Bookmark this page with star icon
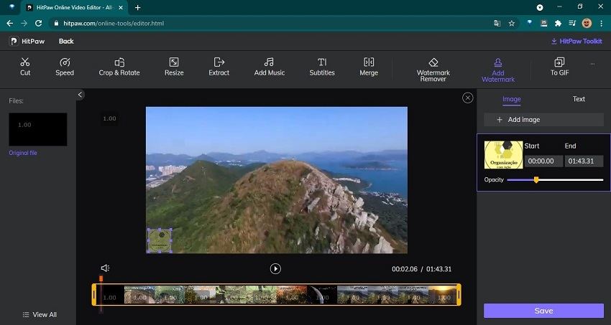 [512, 24]
